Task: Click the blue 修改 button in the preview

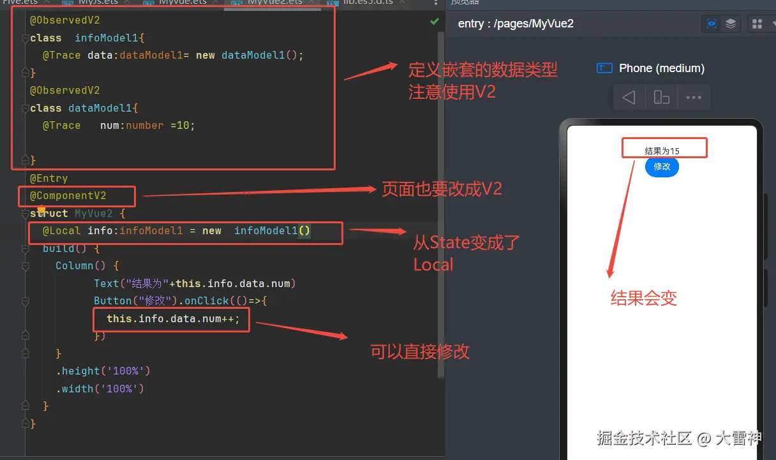Action: 662,167
